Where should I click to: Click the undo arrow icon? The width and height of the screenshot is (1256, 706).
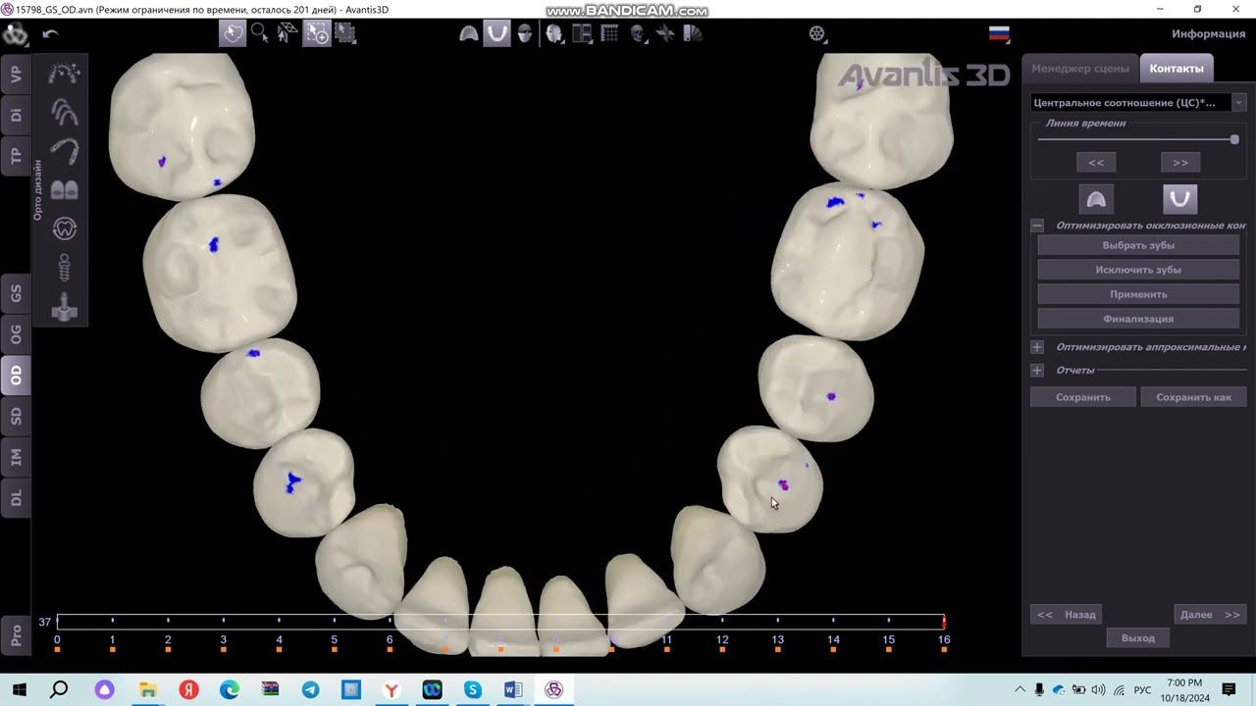click(51, 34)
